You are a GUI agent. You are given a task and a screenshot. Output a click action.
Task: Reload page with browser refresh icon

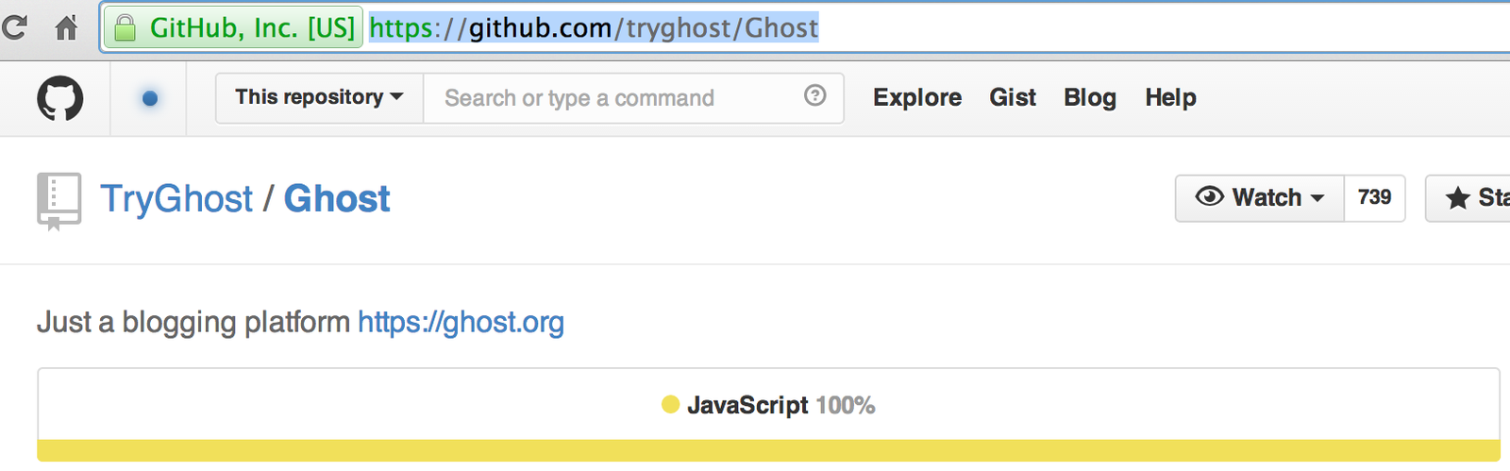pyautogui.click(x=13, y=27)
